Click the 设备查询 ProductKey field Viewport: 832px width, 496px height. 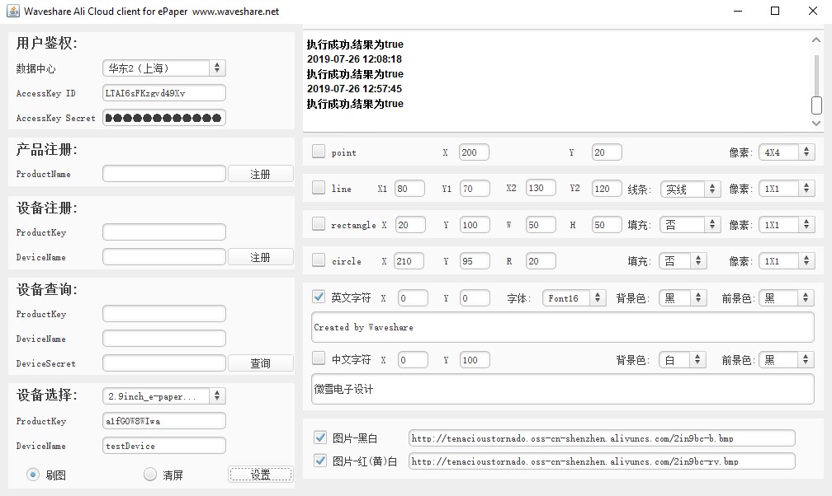(x=164, y=314)
